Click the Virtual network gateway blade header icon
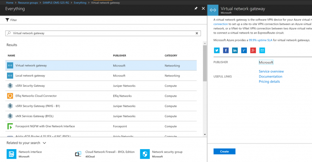The height and width of the screenshot is (162, 312). click(x=213, y=10)
